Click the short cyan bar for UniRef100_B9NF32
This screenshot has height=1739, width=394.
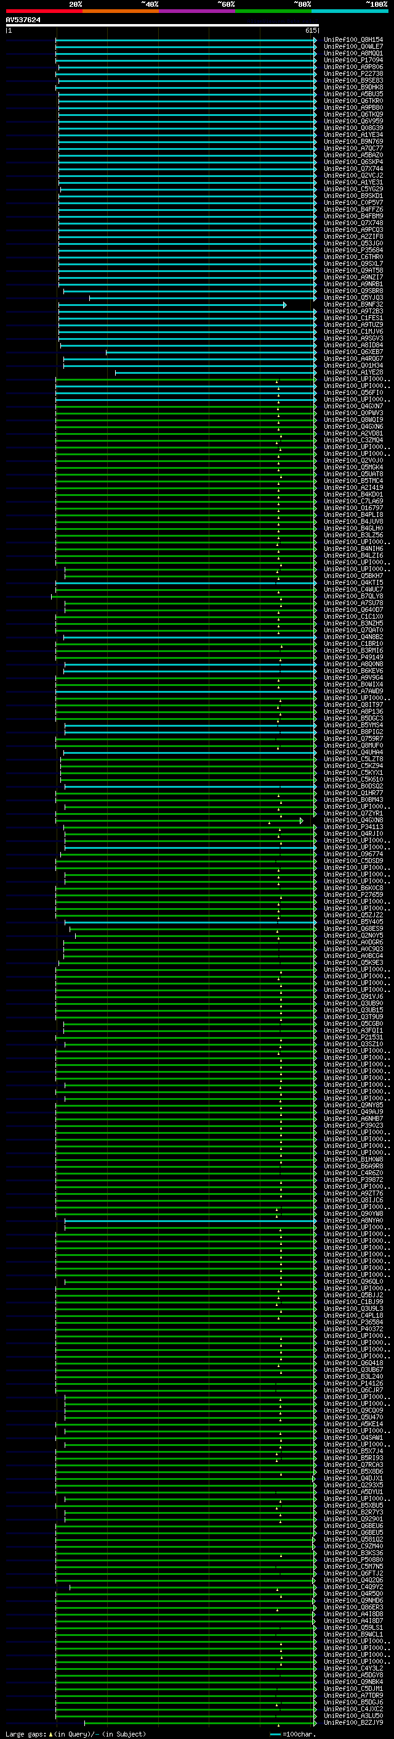[x=172, y=305]
